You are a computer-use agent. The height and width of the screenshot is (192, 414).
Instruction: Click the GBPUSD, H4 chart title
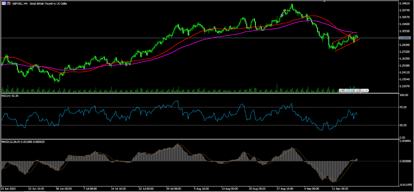40,4
